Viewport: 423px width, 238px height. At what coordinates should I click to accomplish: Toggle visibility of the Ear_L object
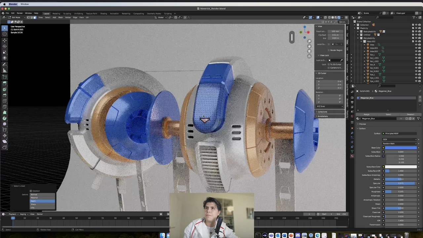tap(416, 55)
